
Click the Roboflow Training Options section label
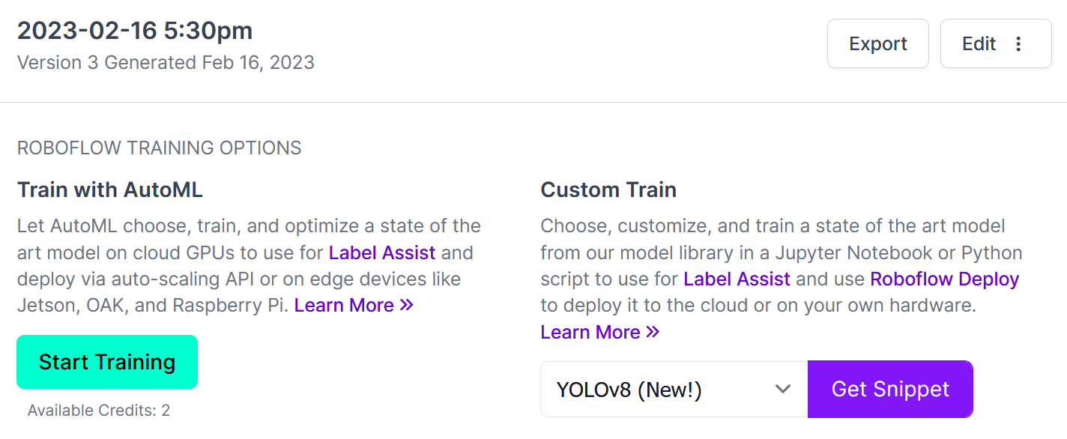(x=159, y=148)
